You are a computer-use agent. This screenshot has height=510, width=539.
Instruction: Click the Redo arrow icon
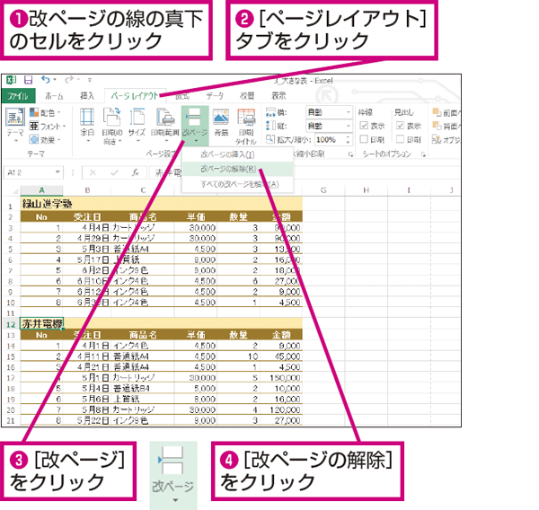click(x=69, y=80)
